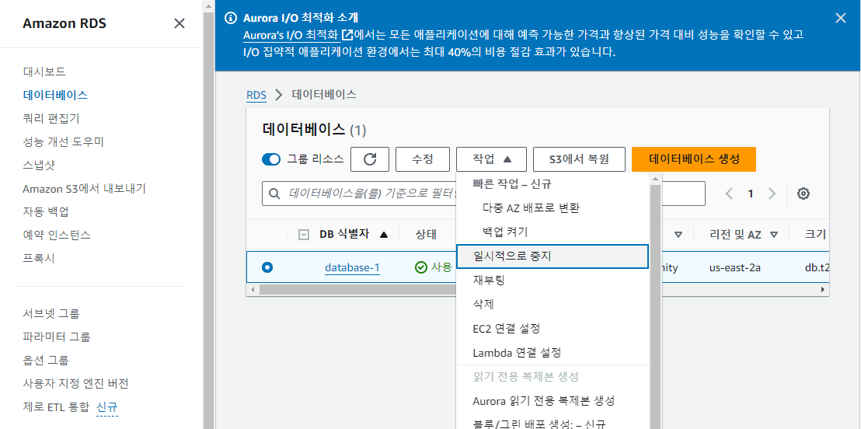Open 예약 인스턴스 in the sidebar
861x429 pixels.
point(57,235)
